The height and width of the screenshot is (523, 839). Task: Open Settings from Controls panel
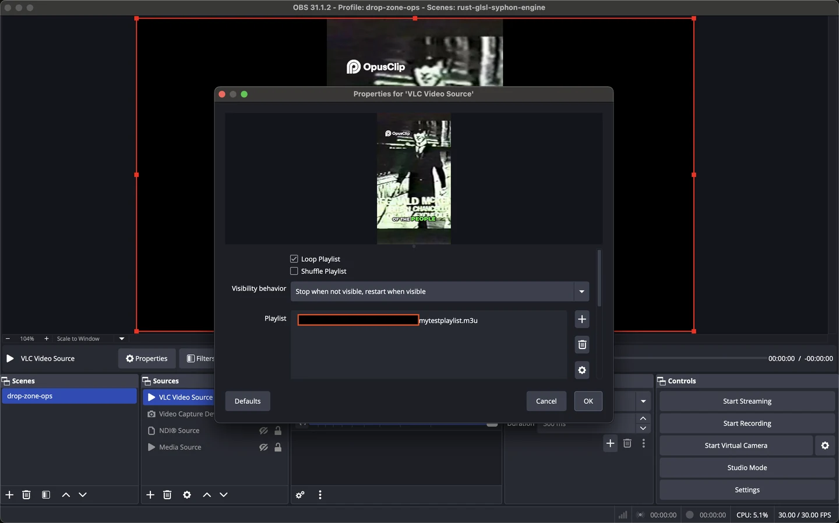point(747,490)
